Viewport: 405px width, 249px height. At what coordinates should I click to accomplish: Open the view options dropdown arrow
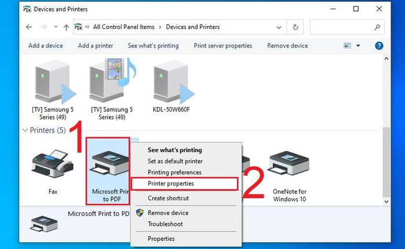coord(358,46)
